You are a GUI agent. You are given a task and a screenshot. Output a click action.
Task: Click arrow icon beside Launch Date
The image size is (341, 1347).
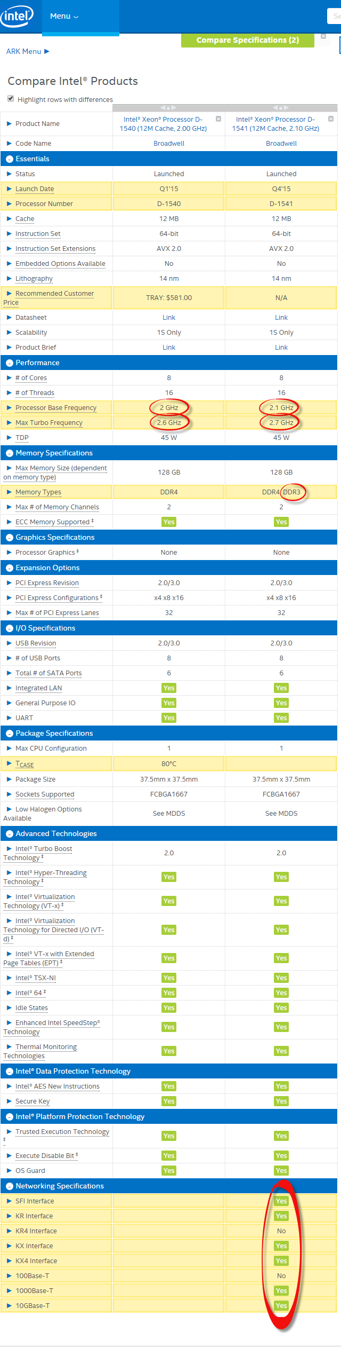click(9, 189)
